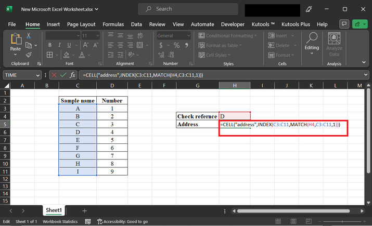Click the Decrease Indent icon
Screen dimensions: 372x226
click(x=110, y=55)
